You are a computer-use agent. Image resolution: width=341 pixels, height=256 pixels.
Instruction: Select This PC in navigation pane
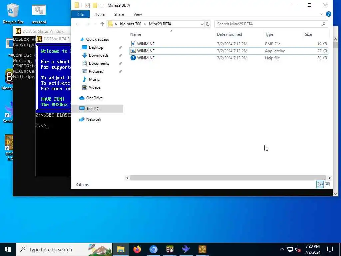[x=97, y=109]
